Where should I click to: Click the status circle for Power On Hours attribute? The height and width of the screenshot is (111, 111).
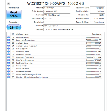9,69
